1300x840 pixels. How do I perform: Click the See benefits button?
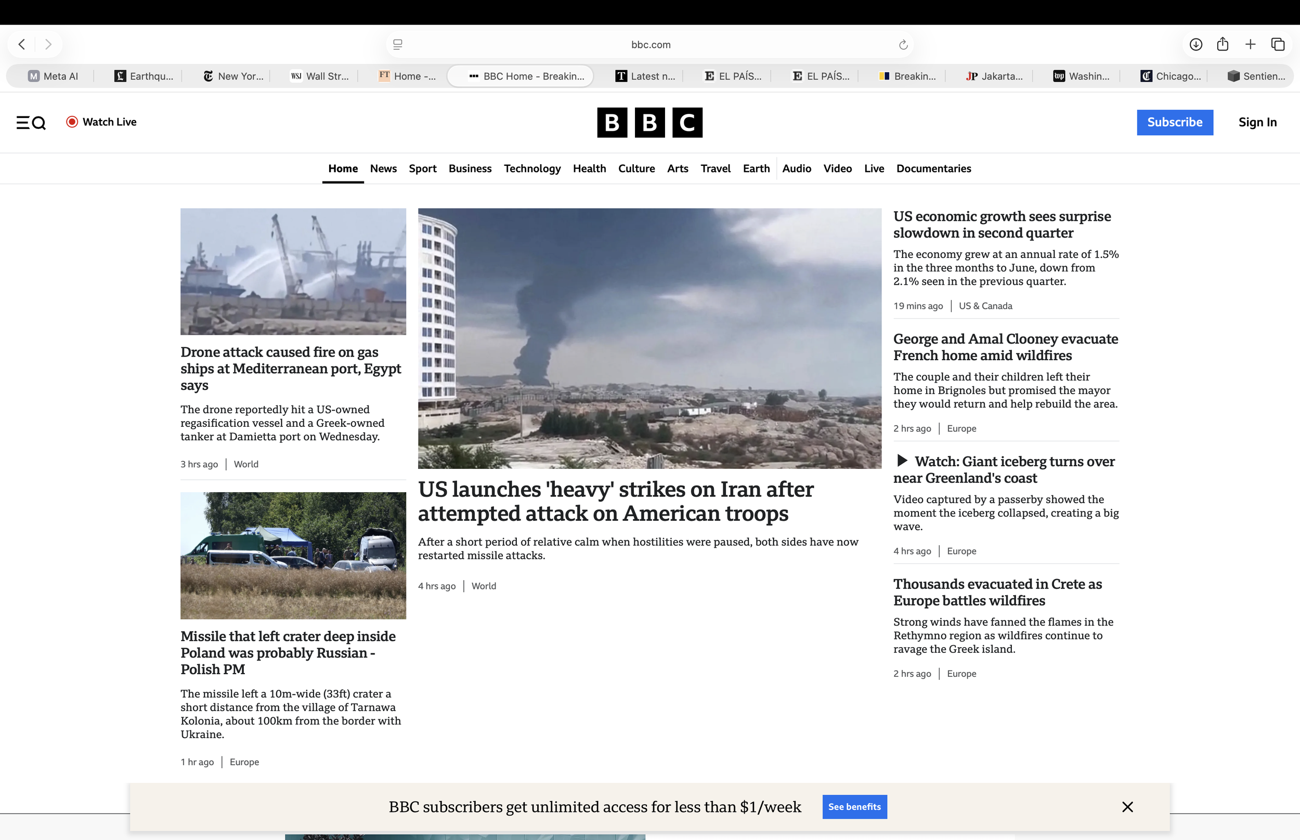point(854,807)
